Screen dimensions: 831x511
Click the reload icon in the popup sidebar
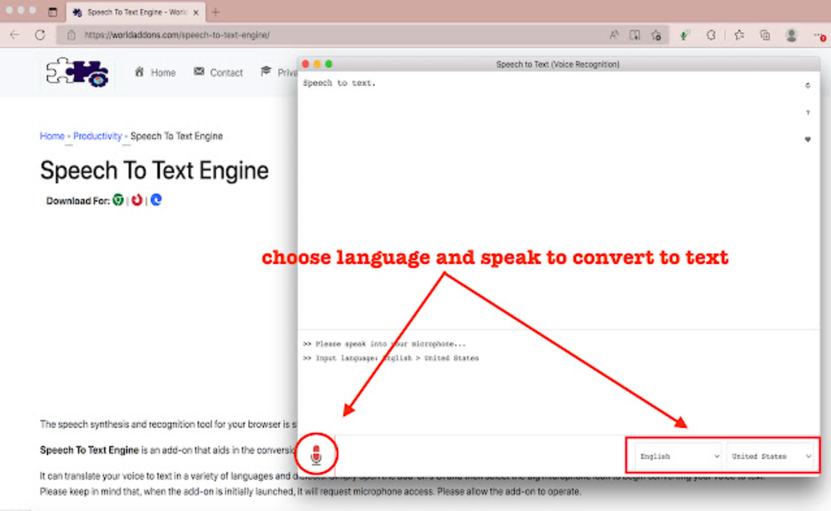click(x=808, y=86)
